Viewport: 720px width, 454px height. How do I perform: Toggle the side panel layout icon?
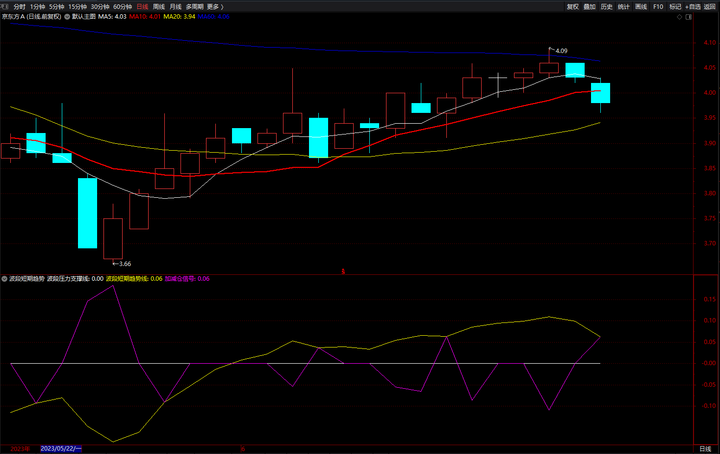point(689,17)
